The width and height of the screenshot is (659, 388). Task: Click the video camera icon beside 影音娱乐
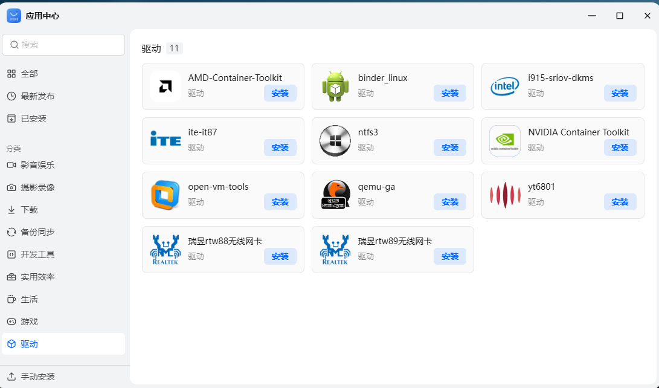coord(11,165)
